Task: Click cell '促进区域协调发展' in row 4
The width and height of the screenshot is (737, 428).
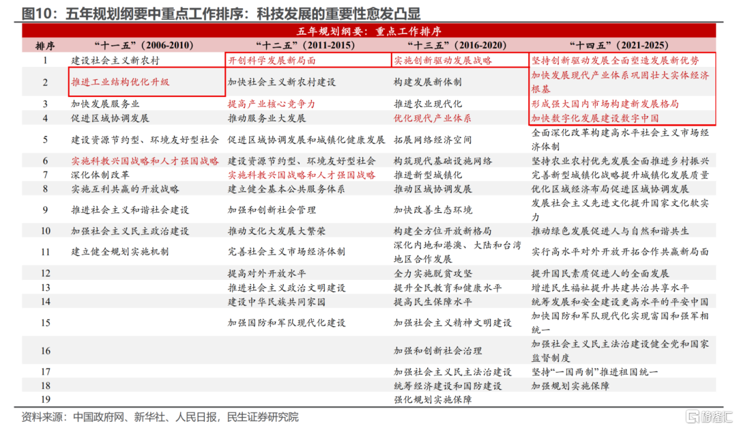Action: point(110,118)
